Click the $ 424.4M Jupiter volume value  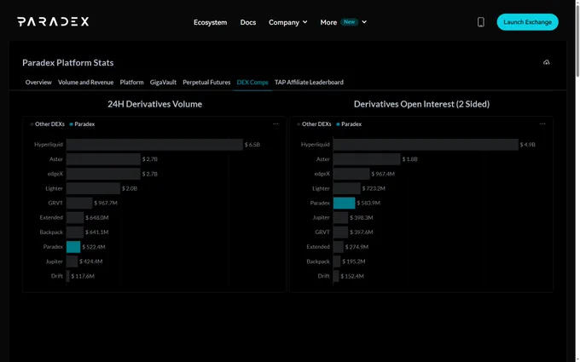coord(91,261)
